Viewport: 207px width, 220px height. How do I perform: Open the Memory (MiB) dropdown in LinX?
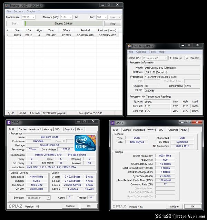tap(66, 17)
